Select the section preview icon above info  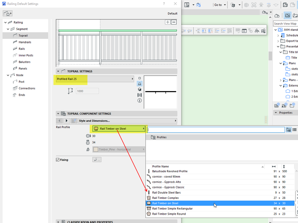click(140, 95)
